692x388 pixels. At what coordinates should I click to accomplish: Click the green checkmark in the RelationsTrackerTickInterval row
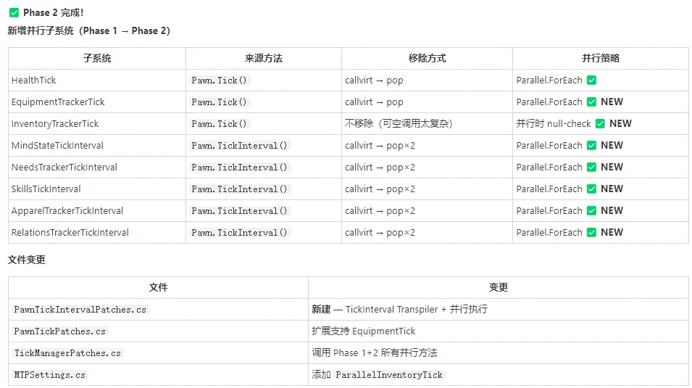(592, 233)
